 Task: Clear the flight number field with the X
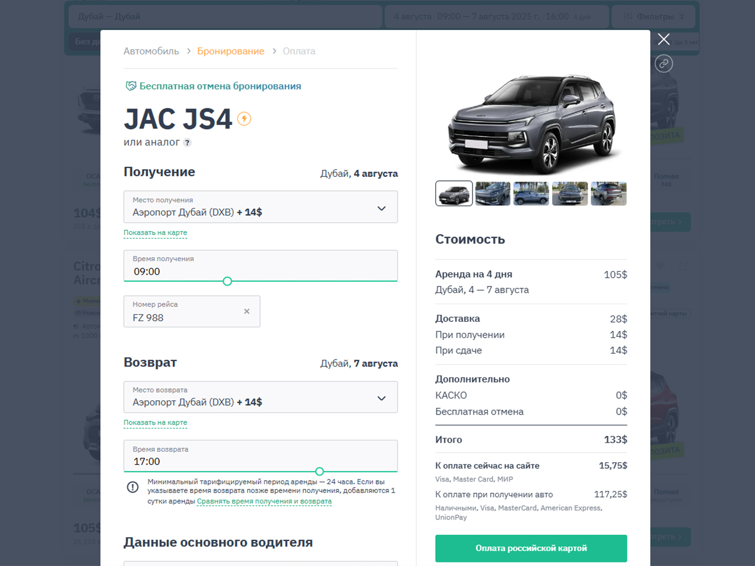(x=247, y=311)
